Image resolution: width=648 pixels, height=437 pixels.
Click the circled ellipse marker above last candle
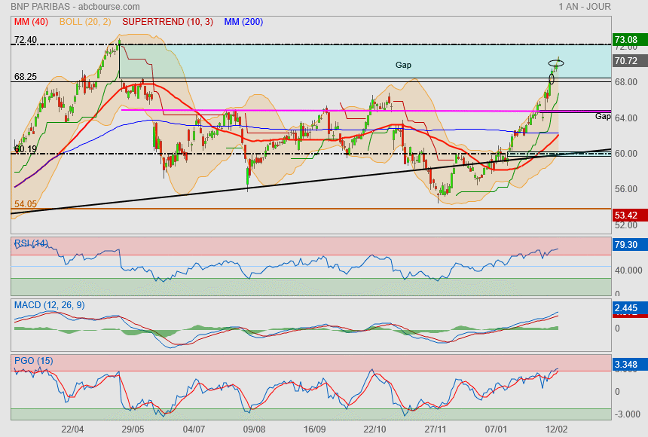[556, 63]
